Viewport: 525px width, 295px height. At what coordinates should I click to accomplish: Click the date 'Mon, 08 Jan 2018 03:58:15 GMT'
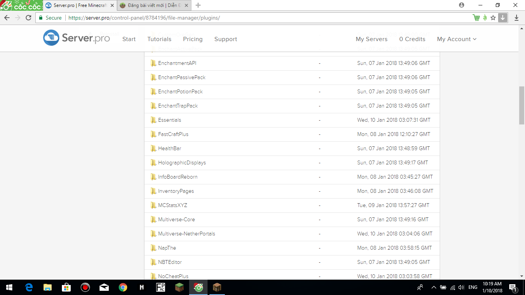click(x=395, y=248)
